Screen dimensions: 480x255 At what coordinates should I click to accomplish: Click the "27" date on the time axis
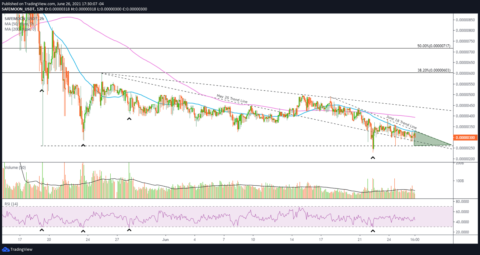(117, 240)
